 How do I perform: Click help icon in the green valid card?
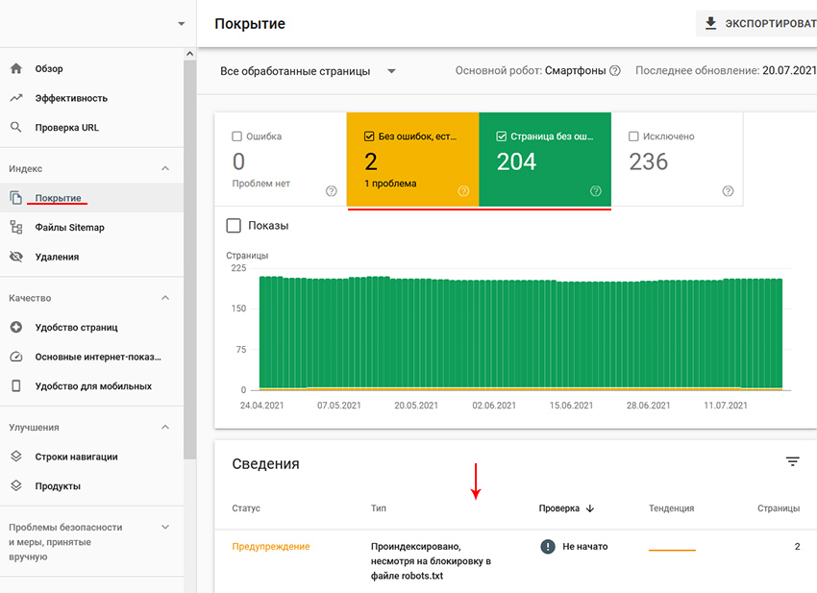click(595, 191)
